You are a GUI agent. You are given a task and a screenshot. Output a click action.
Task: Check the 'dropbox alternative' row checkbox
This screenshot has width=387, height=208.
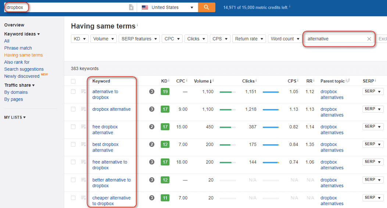pos(73,109)
